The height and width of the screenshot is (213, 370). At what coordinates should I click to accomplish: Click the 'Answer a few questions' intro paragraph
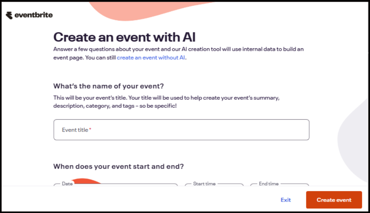[178, 50]
